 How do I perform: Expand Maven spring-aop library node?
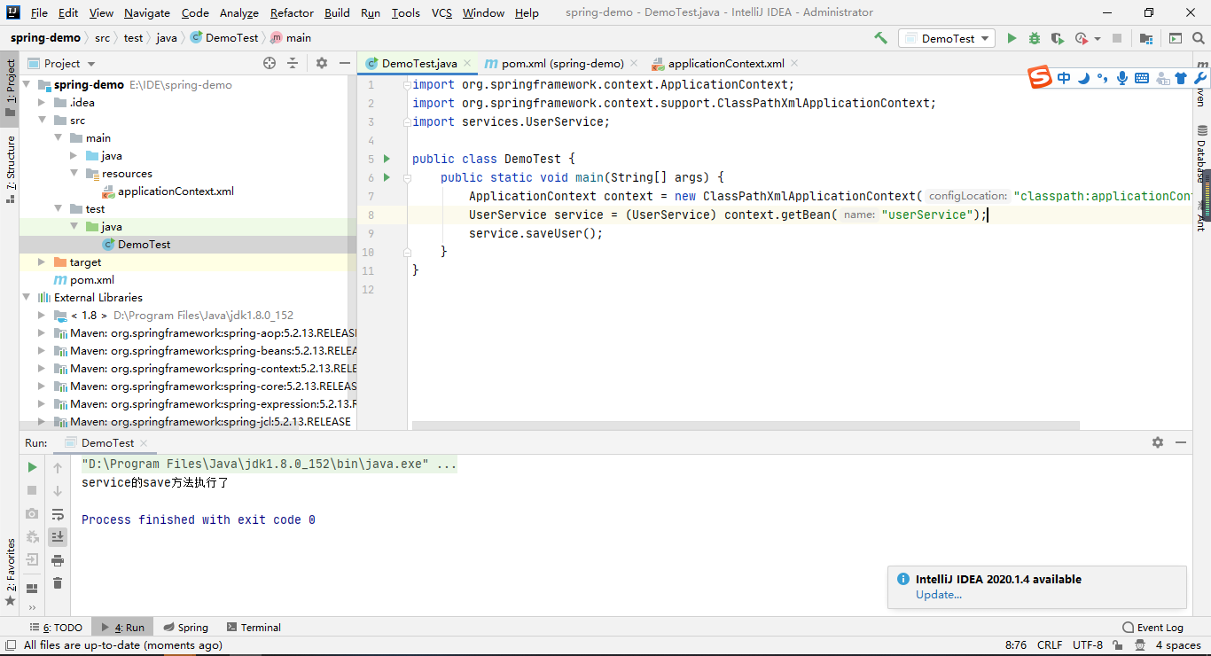(42, 333)
